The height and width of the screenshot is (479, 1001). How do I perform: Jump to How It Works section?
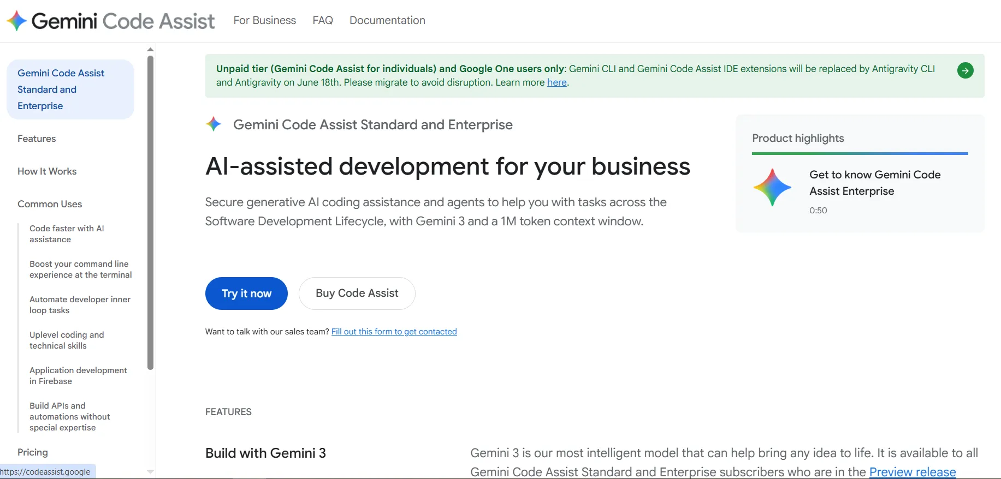(47, 171)
